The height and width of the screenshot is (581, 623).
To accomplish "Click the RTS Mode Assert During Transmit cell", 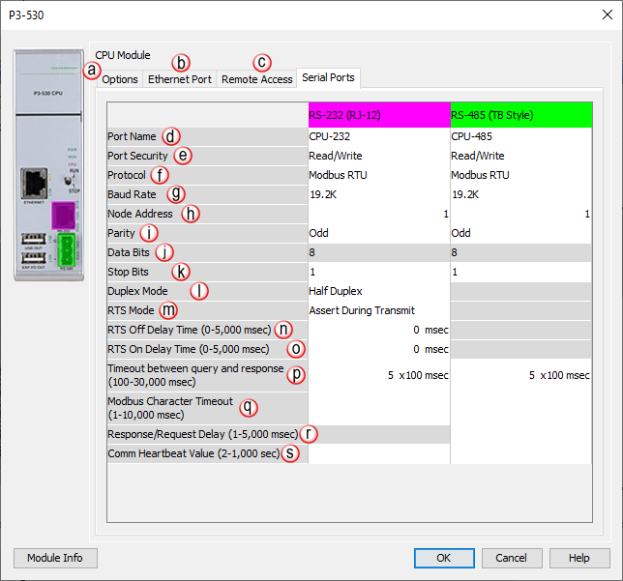I will point(378,310).
